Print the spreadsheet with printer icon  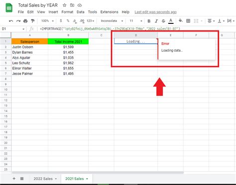point(25,21)
